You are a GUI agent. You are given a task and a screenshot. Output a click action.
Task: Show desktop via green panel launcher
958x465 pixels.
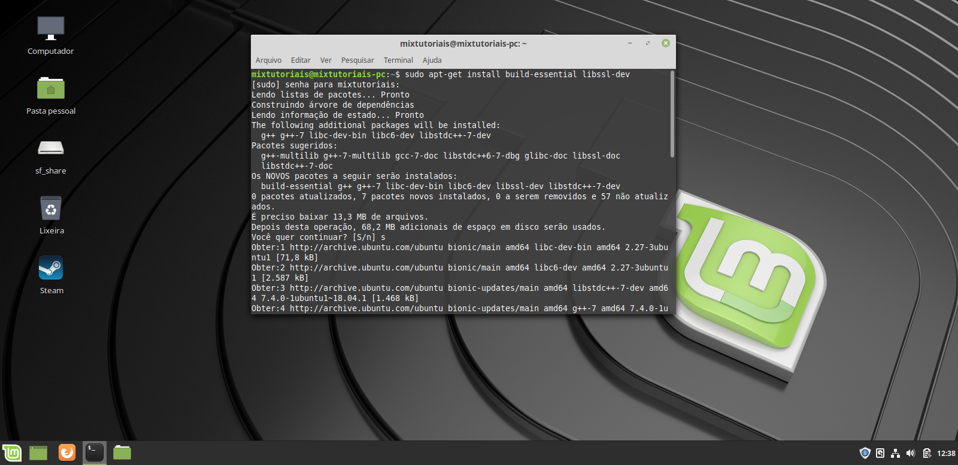point(38,452)
